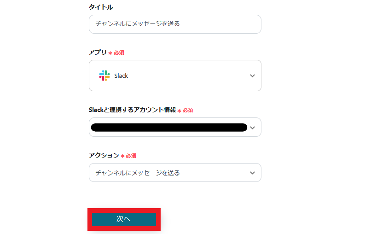Click the Slack logo icon

coord(104,76)
